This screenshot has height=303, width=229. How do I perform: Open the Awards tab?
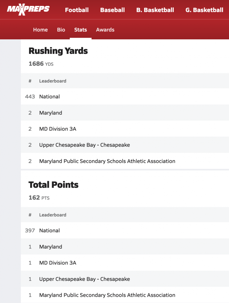(105, 30)
